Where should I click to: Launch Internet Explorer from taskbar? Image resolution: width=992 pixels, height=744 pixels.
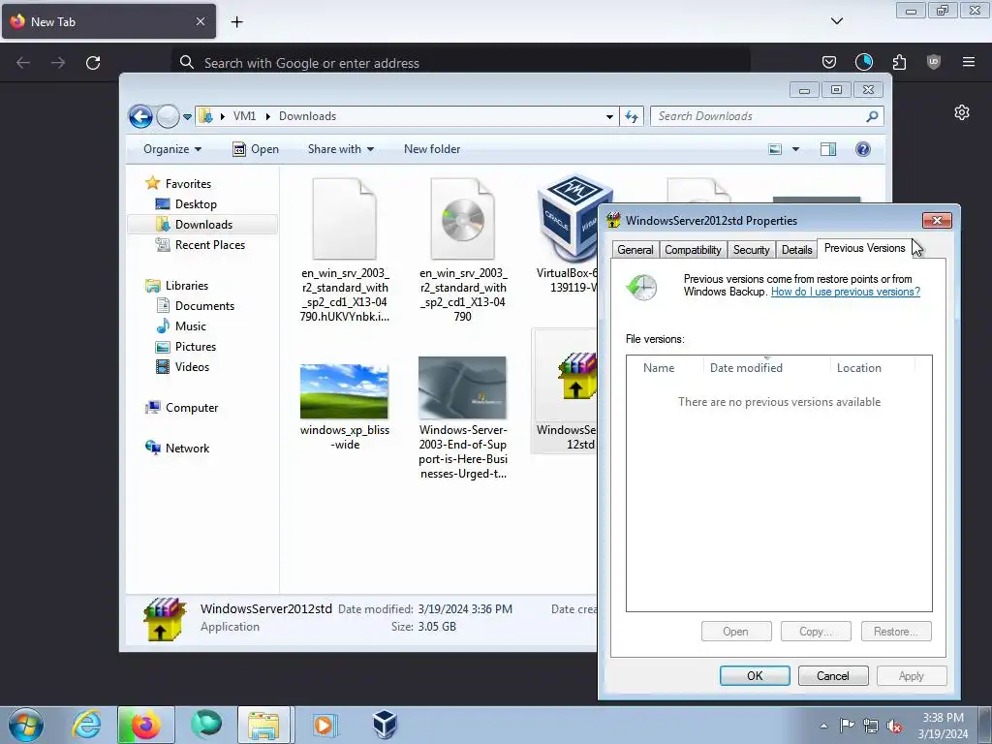click(86, 725)
